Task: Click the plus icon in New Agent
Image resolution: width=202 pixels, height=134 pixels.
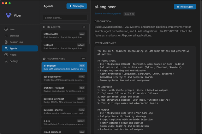Action: pyautogui.click(x=70, y=6)
